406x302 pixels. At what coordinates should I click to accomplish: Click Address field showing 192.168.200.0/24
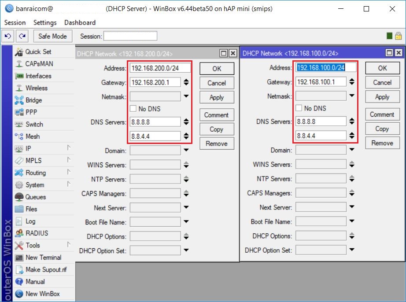pyautogui.click(x=160, y=68)
